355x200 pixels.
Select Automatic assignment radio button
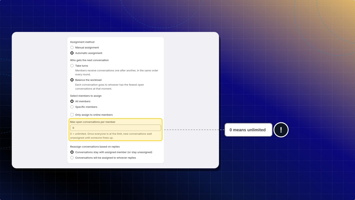coord(72,53)
